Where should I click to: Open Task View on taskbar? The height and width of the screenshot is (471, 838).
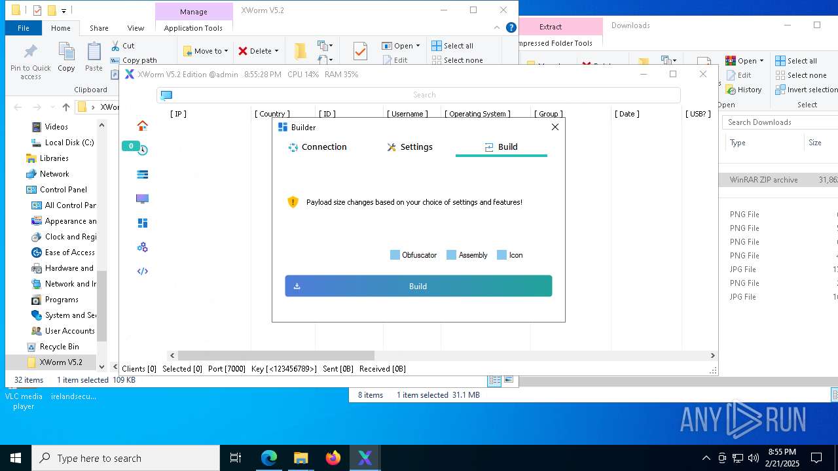point(236,458)
